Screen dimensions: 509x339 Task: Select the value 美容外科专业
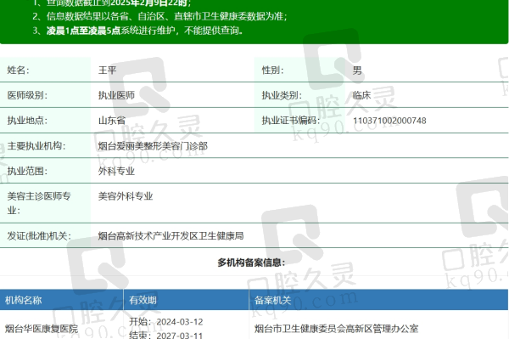tap(126, 196)
